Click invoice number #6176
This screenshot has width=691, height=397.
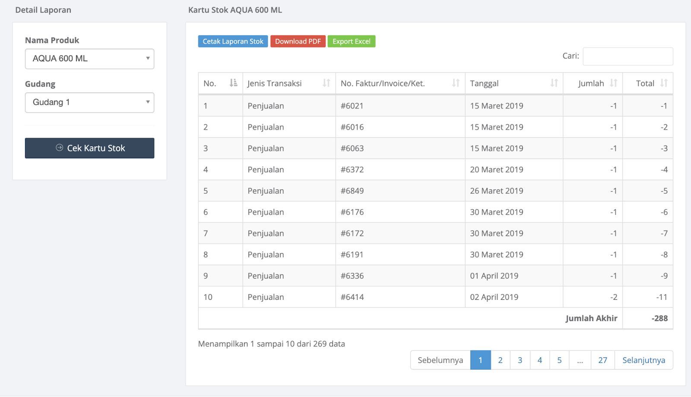click(x=352, y=212)
